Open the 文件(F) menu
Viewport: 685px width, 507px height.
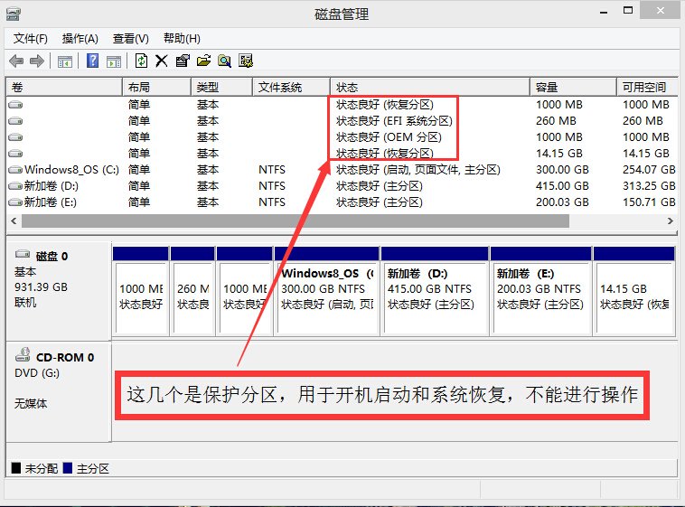(30, 39)
